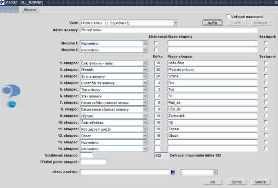This screenshot has width=278, height=188.
Task: Expand the 14. sloupec Neuvedeno dropdown
Action: [x=145, y=149]
